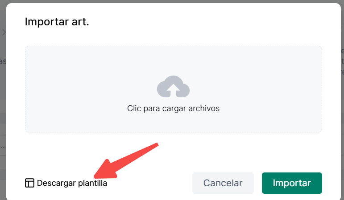Screen dimensions: 344x200
Task: Click the cloud upload icon
Action: 173,87
